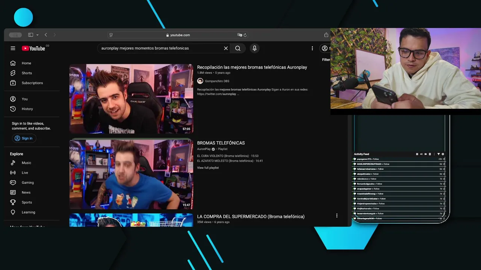Go to YouTube home via logo
This screenshot has height=270, width=481.
[x=33, y=48]
